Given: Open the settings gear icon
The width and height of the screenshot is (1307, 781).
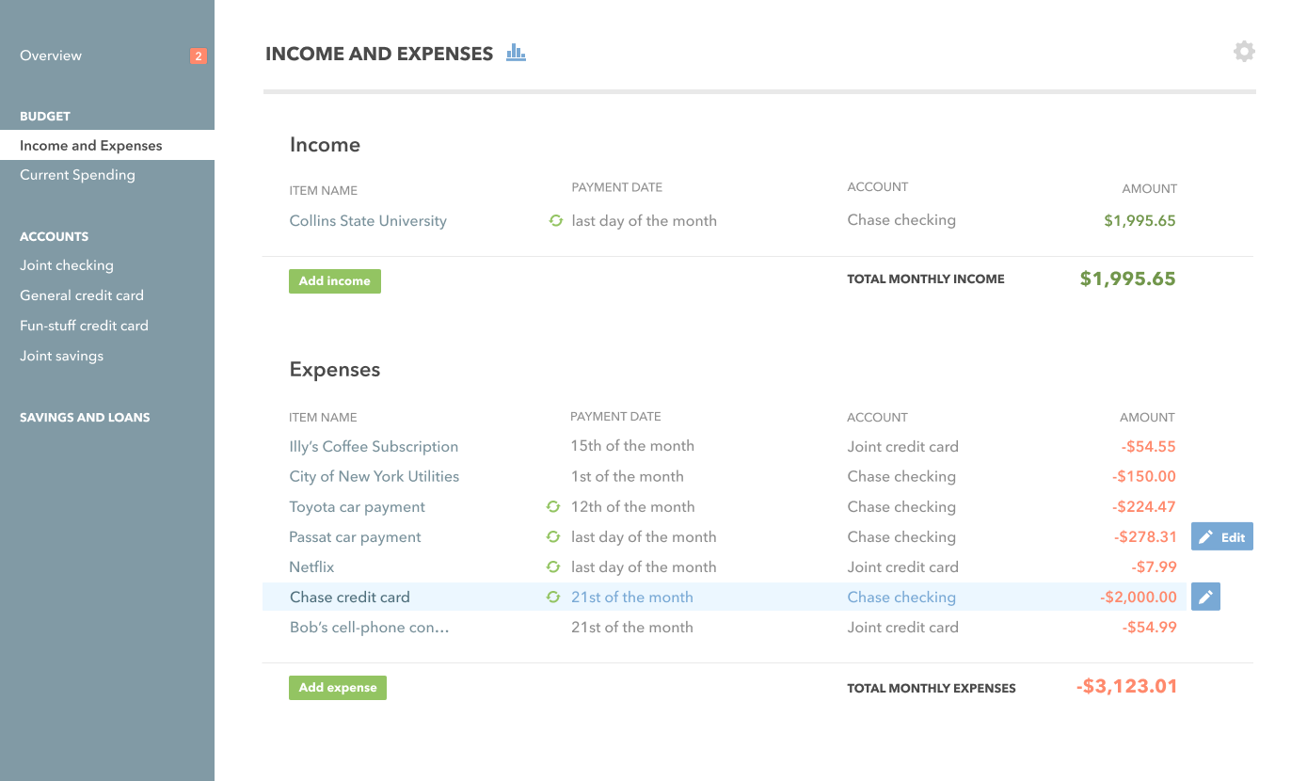Looking at the screenshot, I should (x=1244, y=52).
